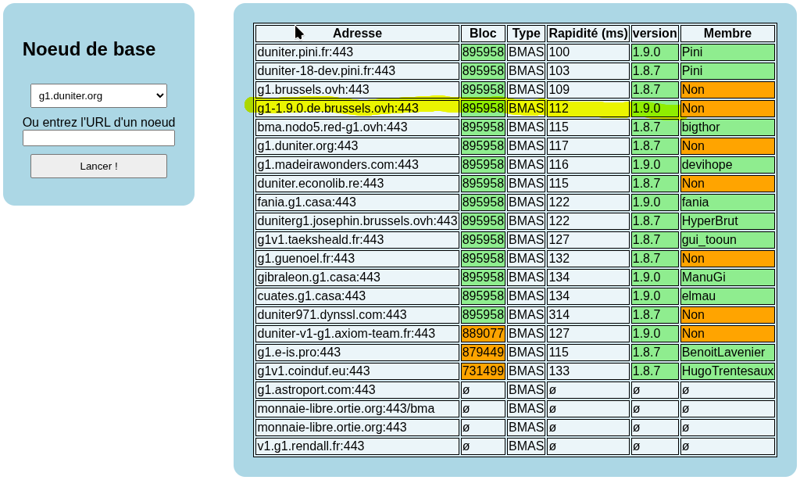The width and height of the screenshot is (800, 480).
Task: Click monnaie-libre.ortie.org:443/bma address cell
Action: click(x=357, y=409)
